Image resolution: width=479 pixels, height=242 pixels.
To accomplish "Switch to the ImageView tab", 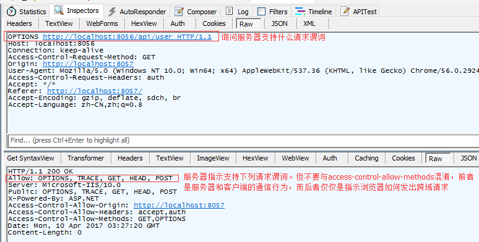I will (213, 158).
